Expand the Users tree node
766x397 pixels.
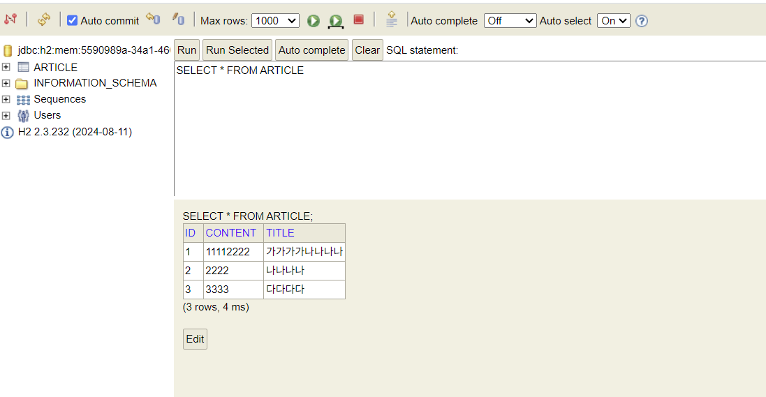click(x=6, y=116)
